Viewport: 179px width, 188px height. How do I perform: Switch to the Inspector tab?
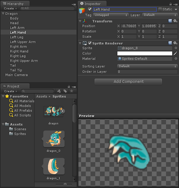click(x=92, y=4)
